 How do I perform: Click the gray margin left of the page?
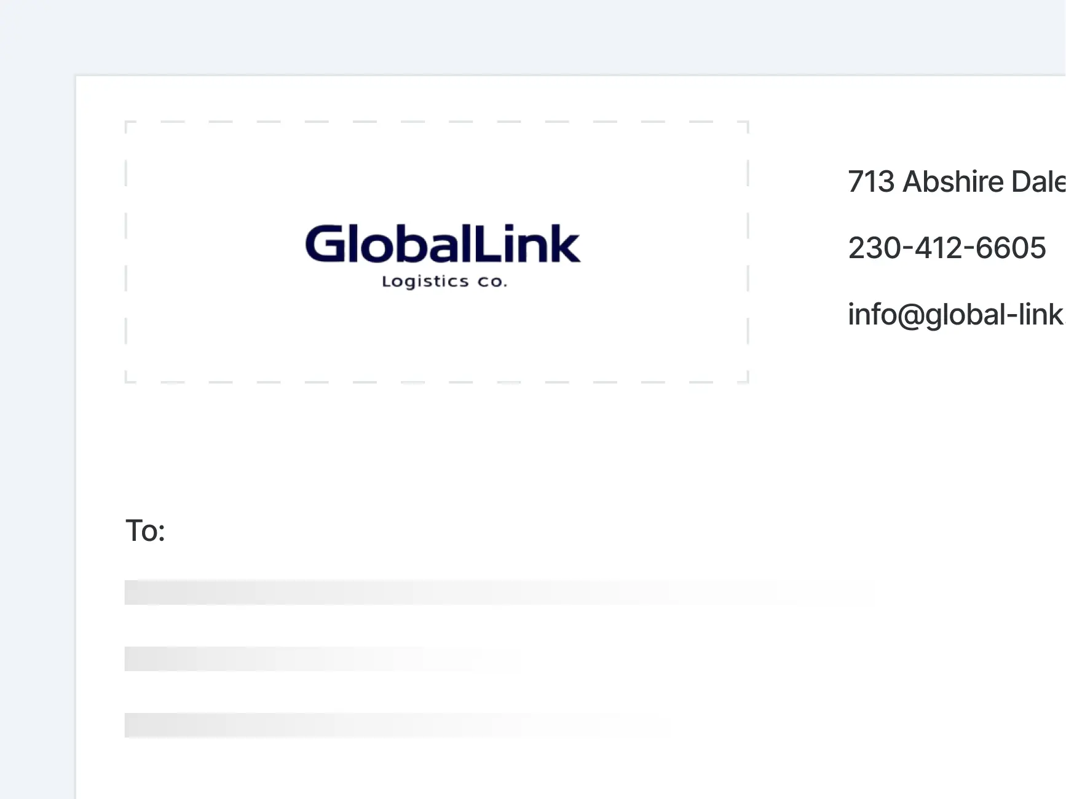click(37, 430)
